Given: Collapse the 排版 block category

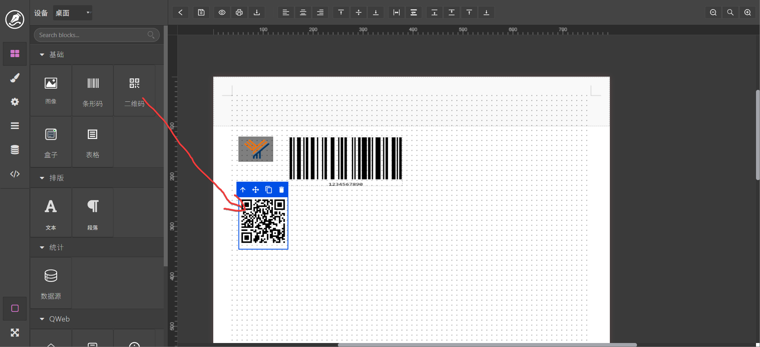Looking at the screenshot, I should [x=42, y=178].
